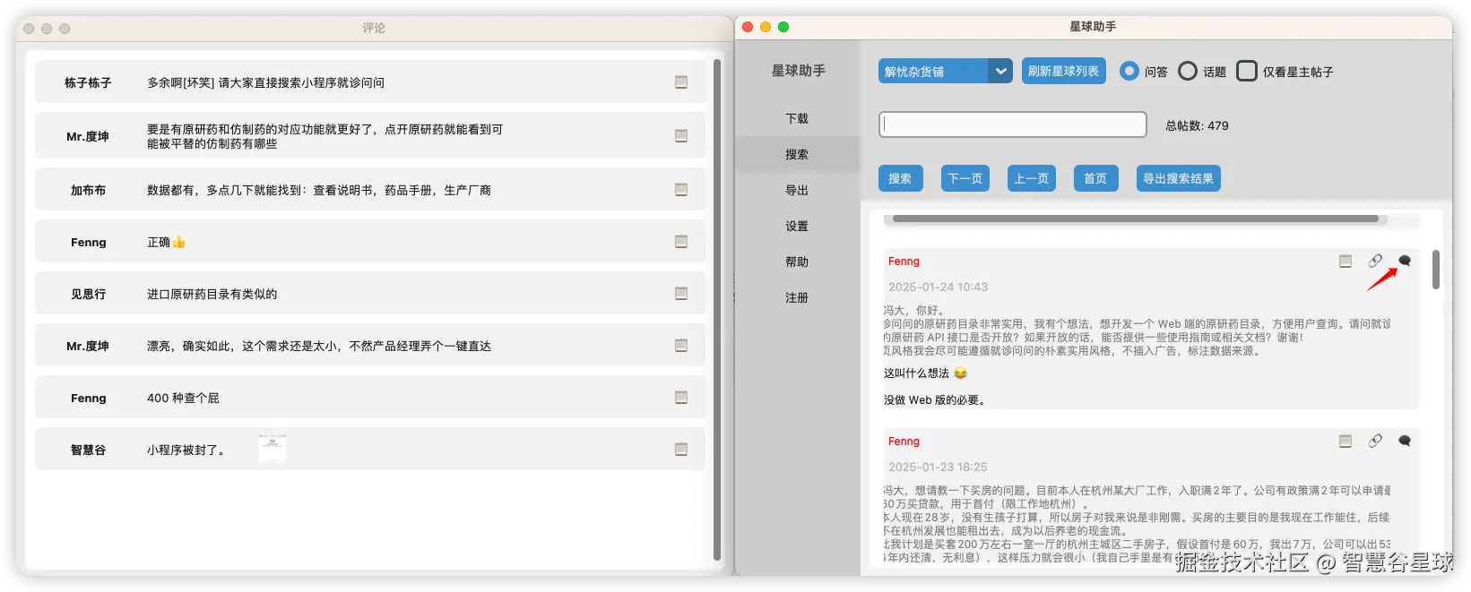This screenshot has width=1471, height=592.
Task: Click the 刷新星球列表 button
Action: click(1063, 71)
